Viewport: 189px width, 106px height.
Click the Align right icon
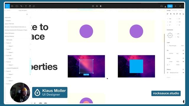(174, 14)
